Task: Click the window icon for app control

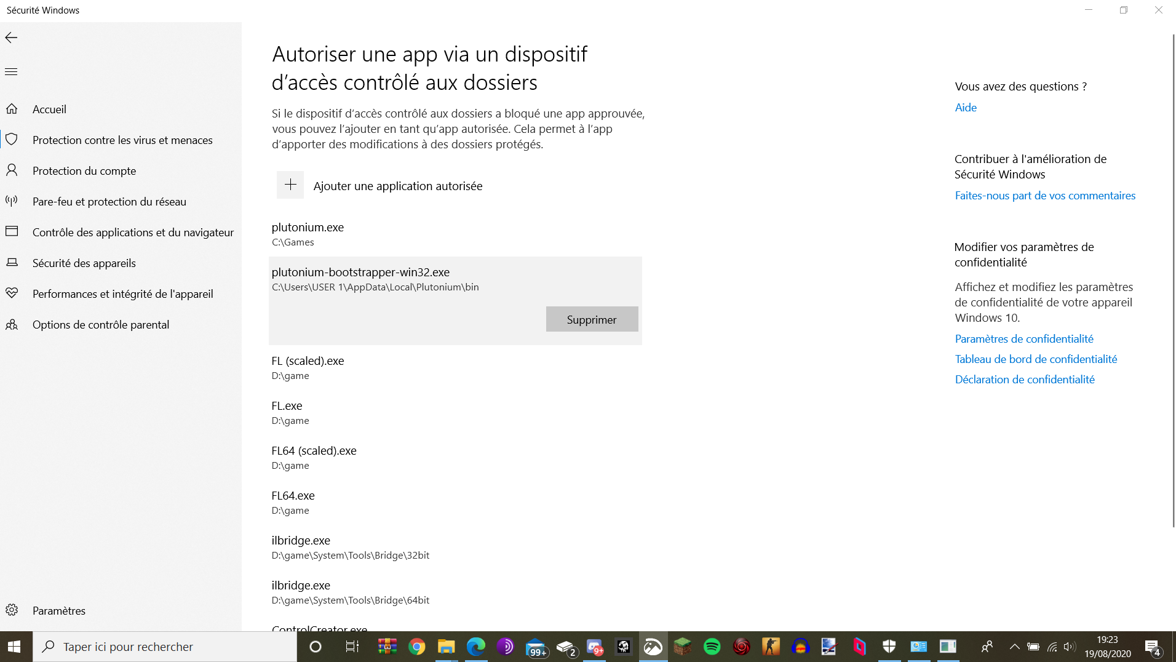Action: 12,231
